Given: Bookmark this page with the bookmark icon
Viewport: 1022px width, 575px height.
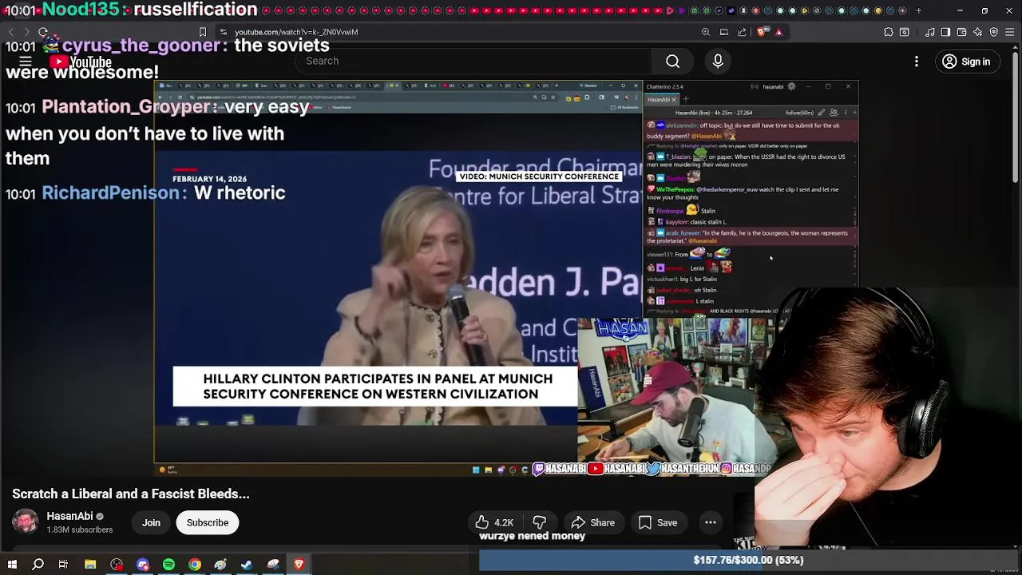Looking at the screenshot, I should click(x=203, y=32).
